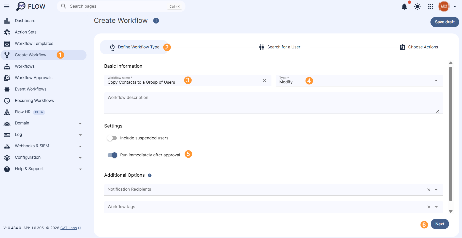Disable Run immediately after approval switch
This screenshot has height=238, width=462.
pos(112,155)
